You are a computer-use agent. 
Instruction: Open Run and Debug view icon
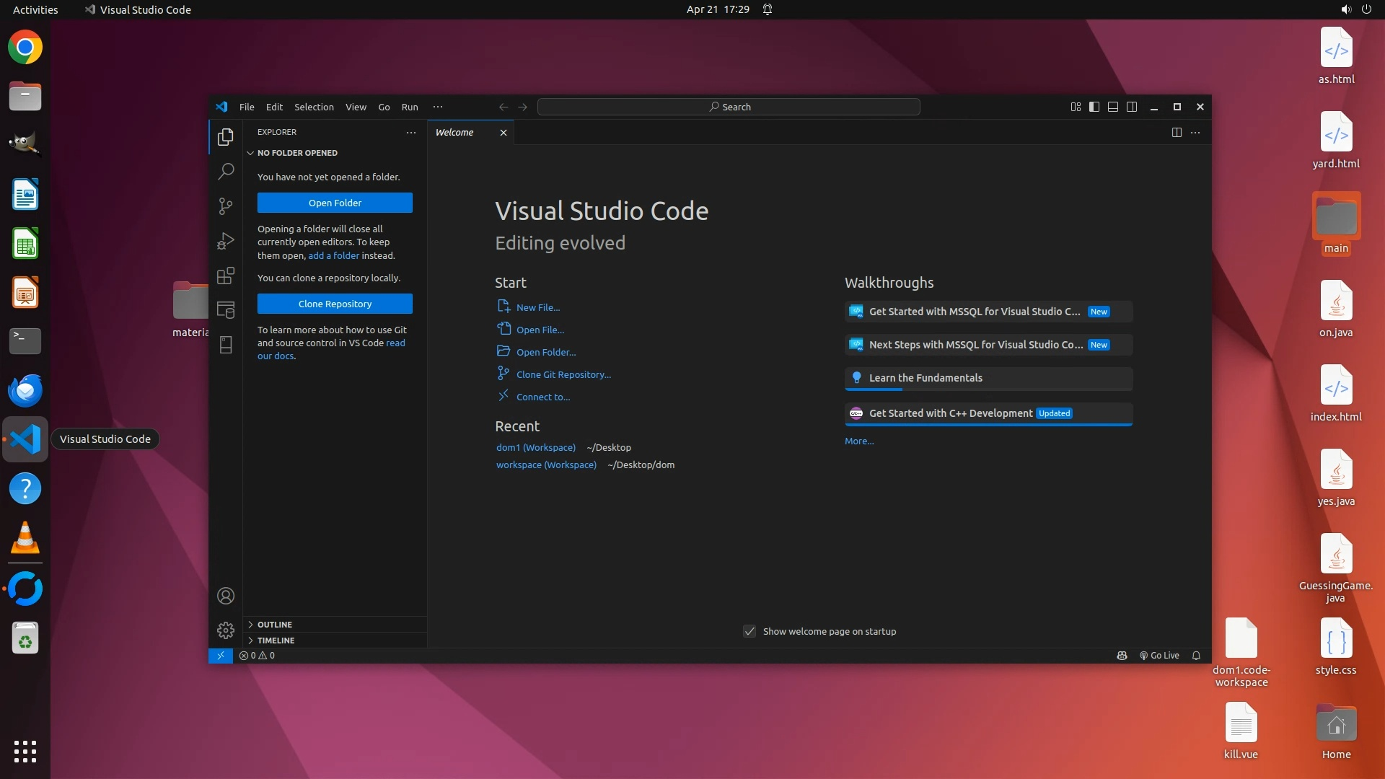point(226,241)
